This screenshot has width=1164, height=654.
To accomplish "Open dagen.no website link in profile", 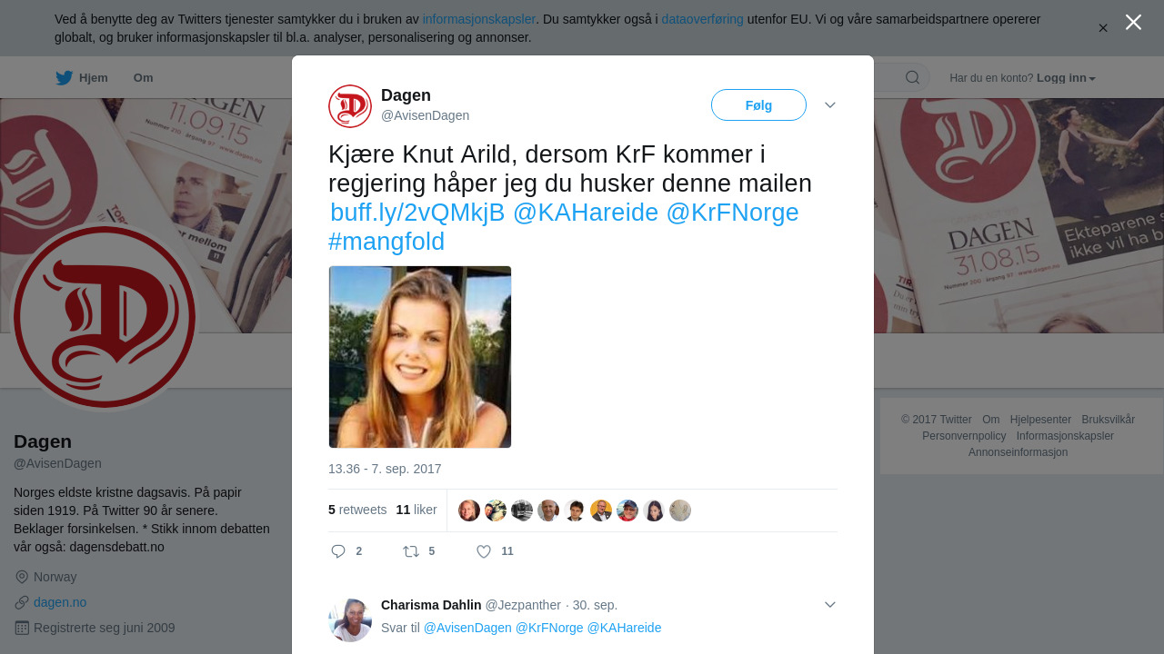I will (60, 602).
